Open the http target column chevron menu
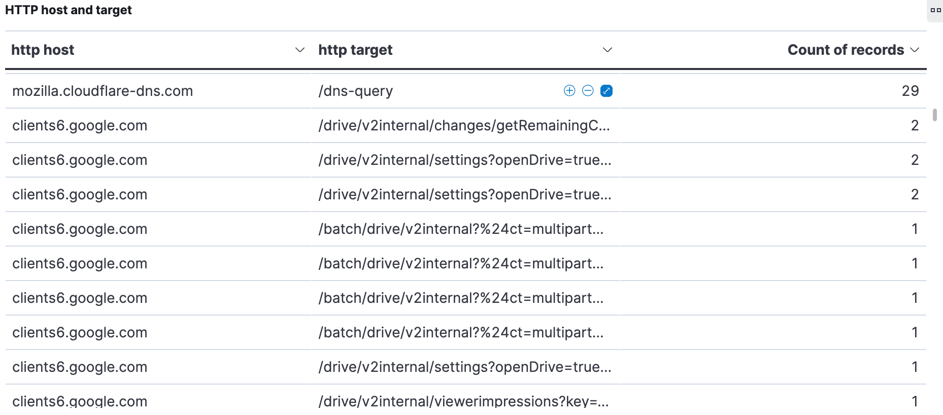The width and height of the screenshot is (943, 415). [607, 50]
